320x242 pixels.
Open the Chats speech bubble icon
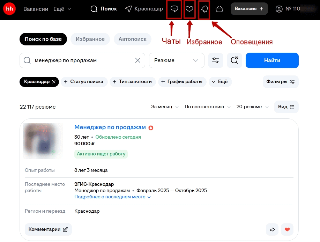click(x=174, y=9)
